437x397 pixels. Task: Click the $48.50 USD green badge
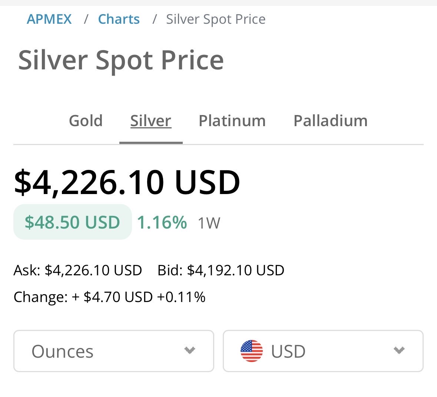(73, 222)
